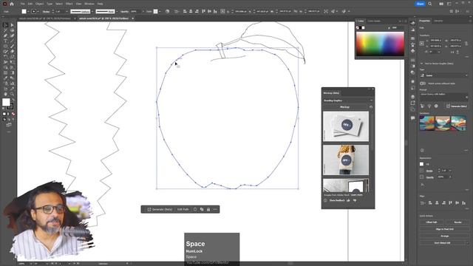Select the Zoom tool

click(12, 94)
